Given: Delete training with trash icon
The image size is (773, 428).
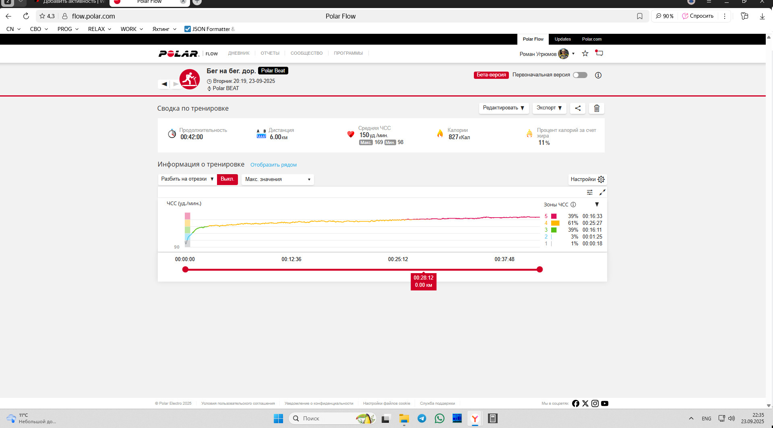Looking at the screenshot, I should click(x=597, y=108).
